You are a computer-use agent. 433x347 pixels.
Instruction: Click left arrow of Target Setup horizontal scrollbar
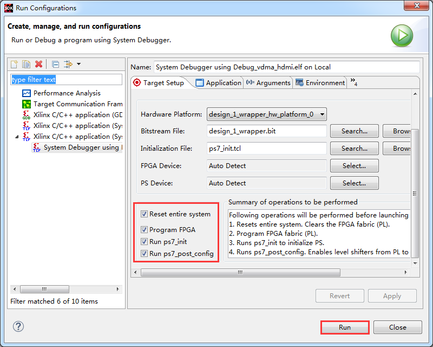(135, 273)
